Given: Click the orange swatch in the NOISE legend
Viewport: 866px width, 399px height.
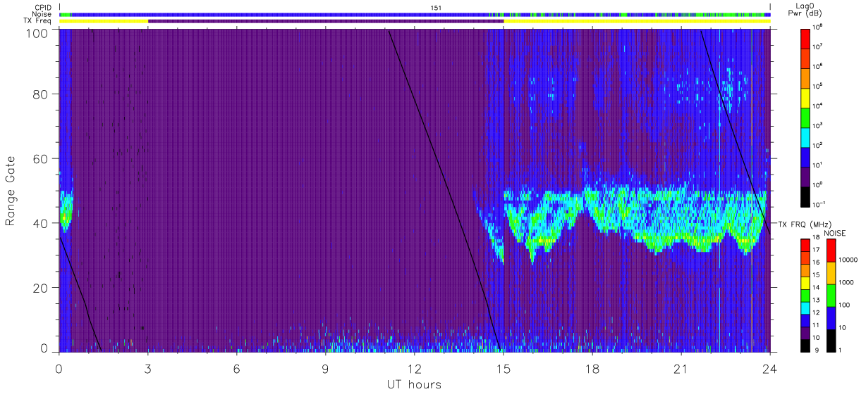Looking at the screenshot, I should 831,273.
